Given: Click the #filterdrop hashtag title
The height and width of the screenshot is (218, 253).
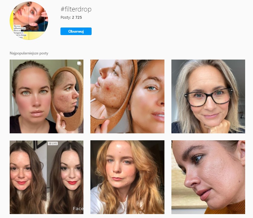Looking at the screenshot, I should click(x=76, y=9).
